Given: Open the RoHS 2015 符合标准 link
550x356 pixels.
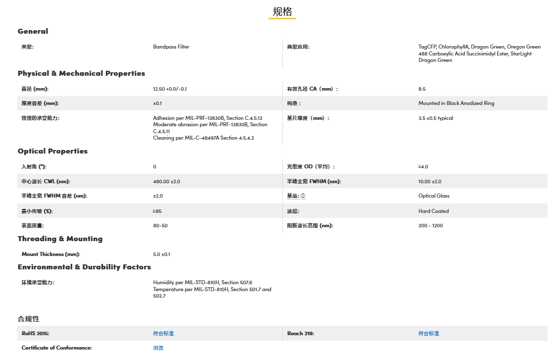Looking at the screenshot, I should [163, 334].
